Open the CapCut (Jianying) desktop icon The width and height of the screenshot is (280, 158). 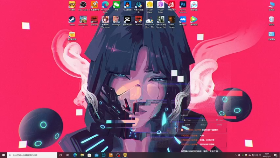(127, 21)
